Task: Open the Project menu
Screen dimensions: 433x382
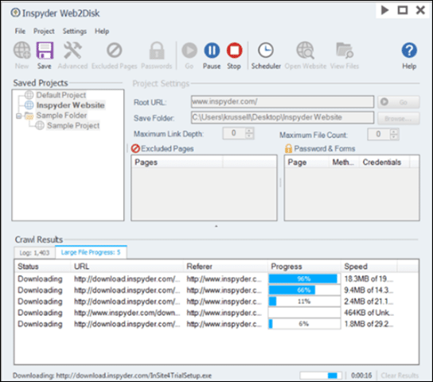Action: click(44, 31)
